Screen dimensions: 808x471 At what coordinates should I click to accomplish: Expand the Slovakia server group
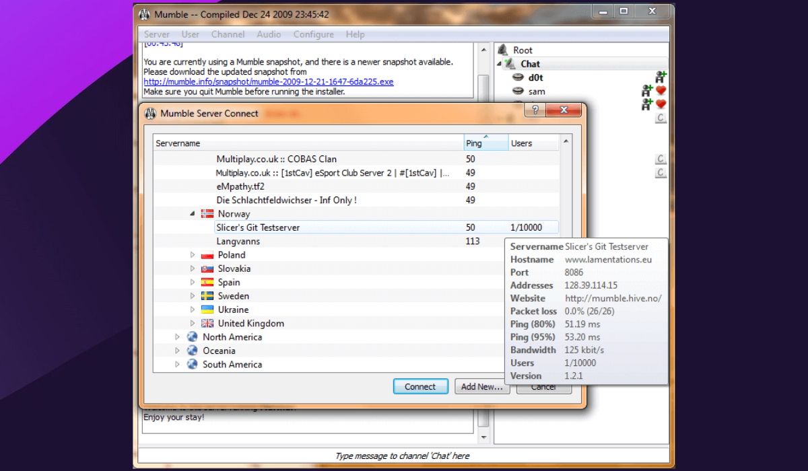pyautogui.click(x=193, y=268)
